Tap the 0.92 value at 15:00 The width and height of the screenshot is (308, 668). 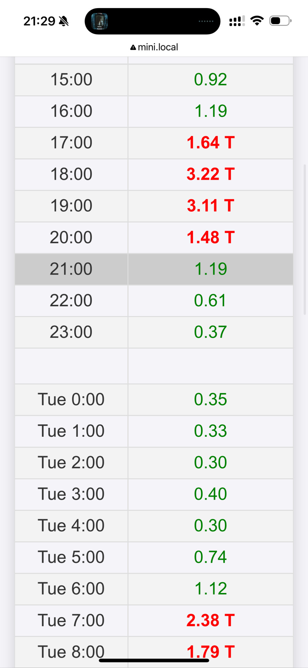210,80
